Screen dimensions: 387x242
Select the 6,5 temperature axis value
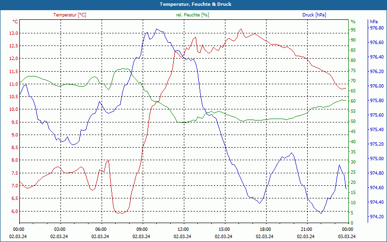15,198
